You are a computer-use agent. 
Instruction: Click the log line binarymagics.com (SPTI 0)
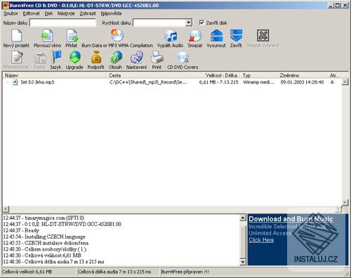click(x=44, y=218)
